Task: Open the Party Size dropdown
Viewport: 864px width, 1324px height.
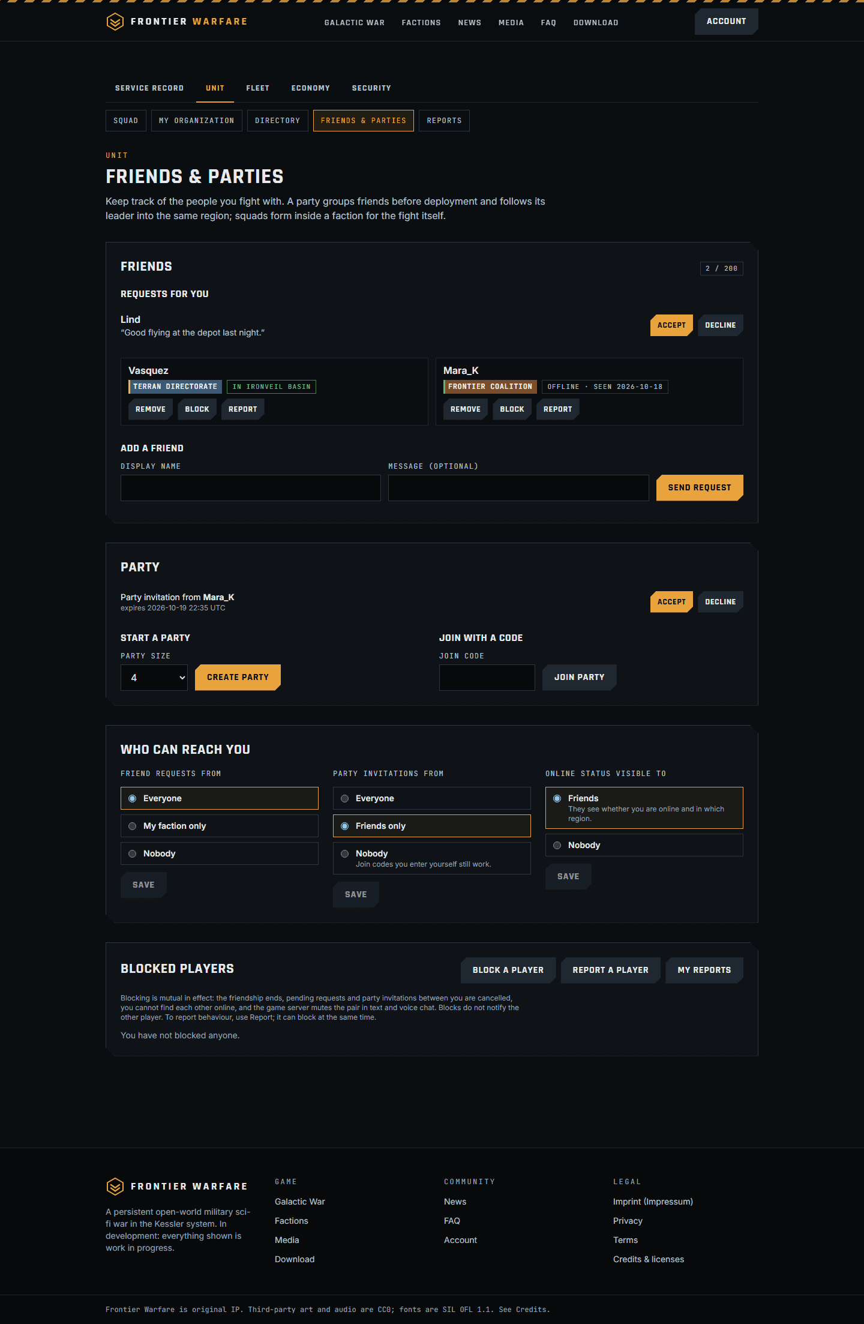Action: click(x=154, y=678)
